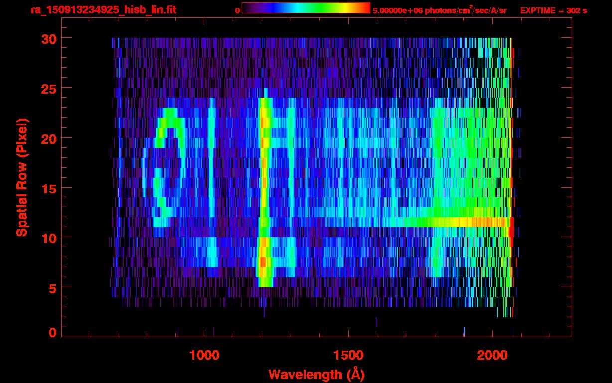
Task: Click the EXPTIME = 302 s text
Action: 553,10
